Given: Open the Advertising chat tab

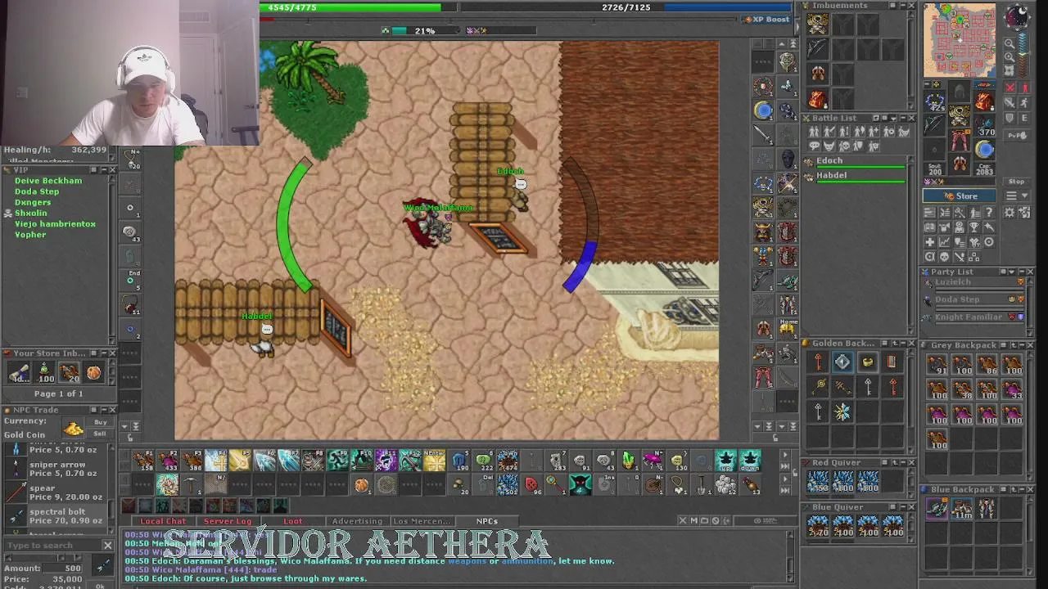Looking at the screenshot, I should point(357,521).
